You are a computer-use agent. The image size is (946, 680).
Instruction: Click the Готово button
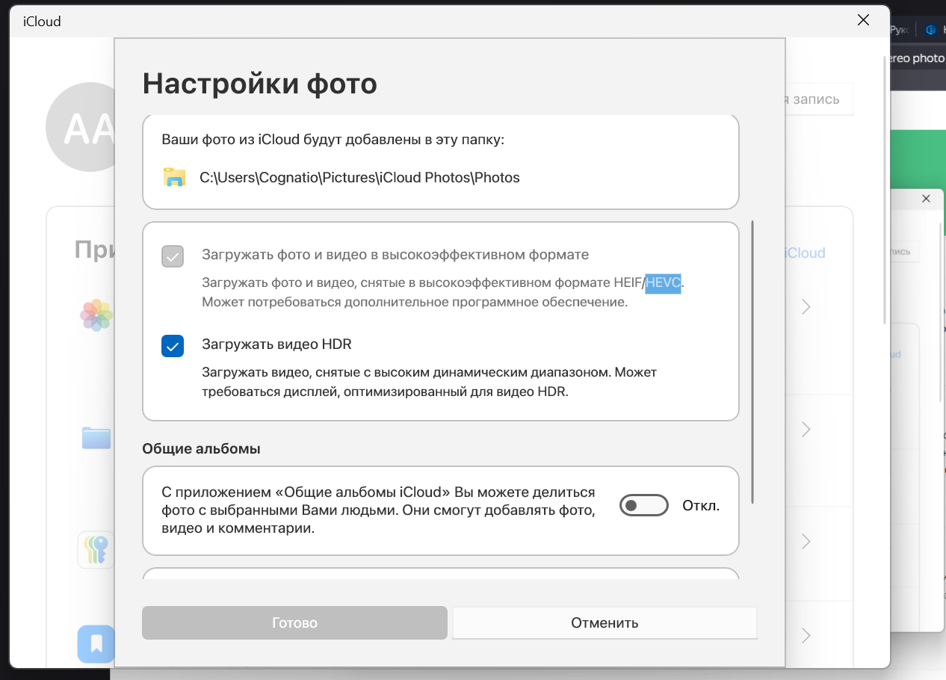[294, 622]
